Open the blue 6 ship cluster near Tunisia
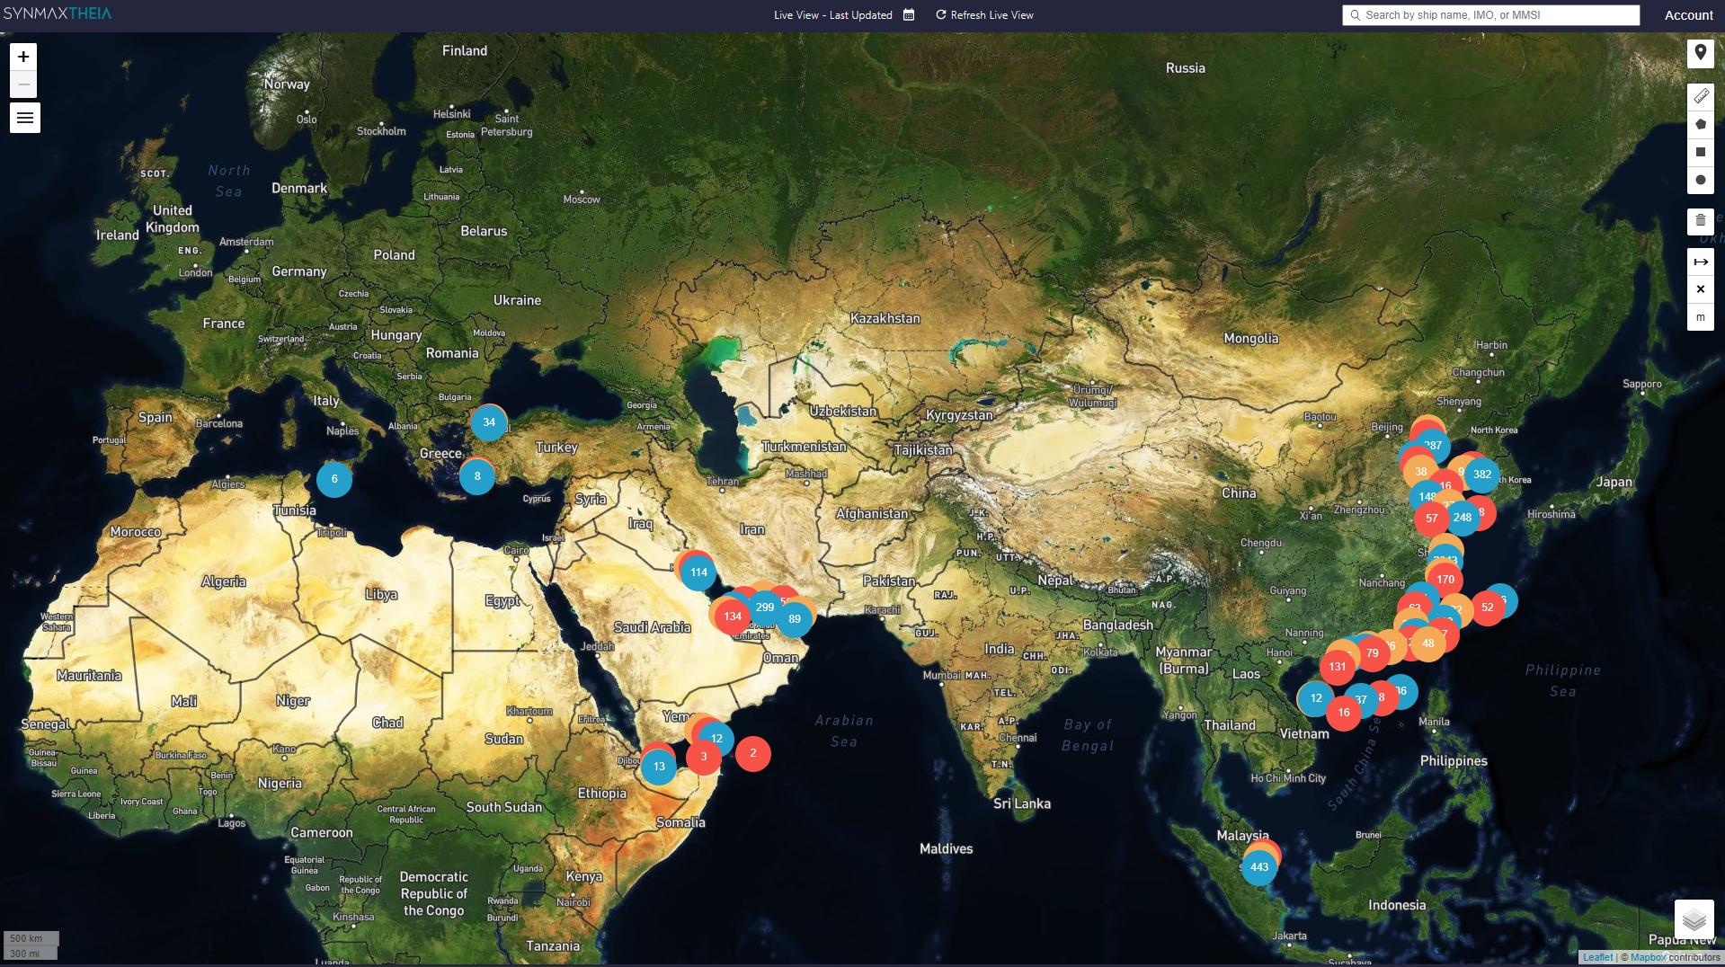The width and height of the screenshot is (1725, 967). (x=334, y=479)
